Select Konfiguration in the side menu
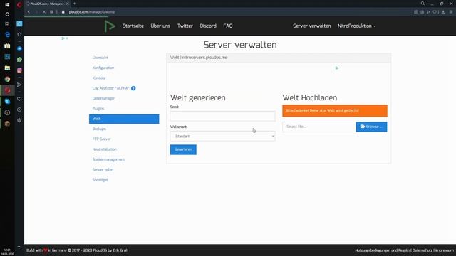This screenshot has width=456, height=256. tap(103, 68)
